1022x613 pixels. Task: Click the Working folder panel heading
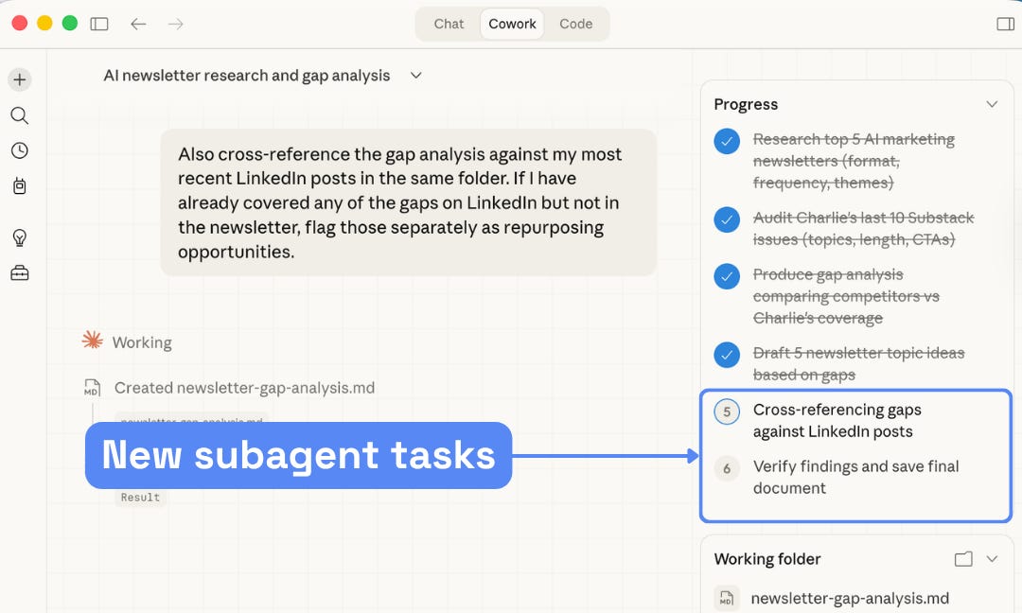tap(767, 559)
